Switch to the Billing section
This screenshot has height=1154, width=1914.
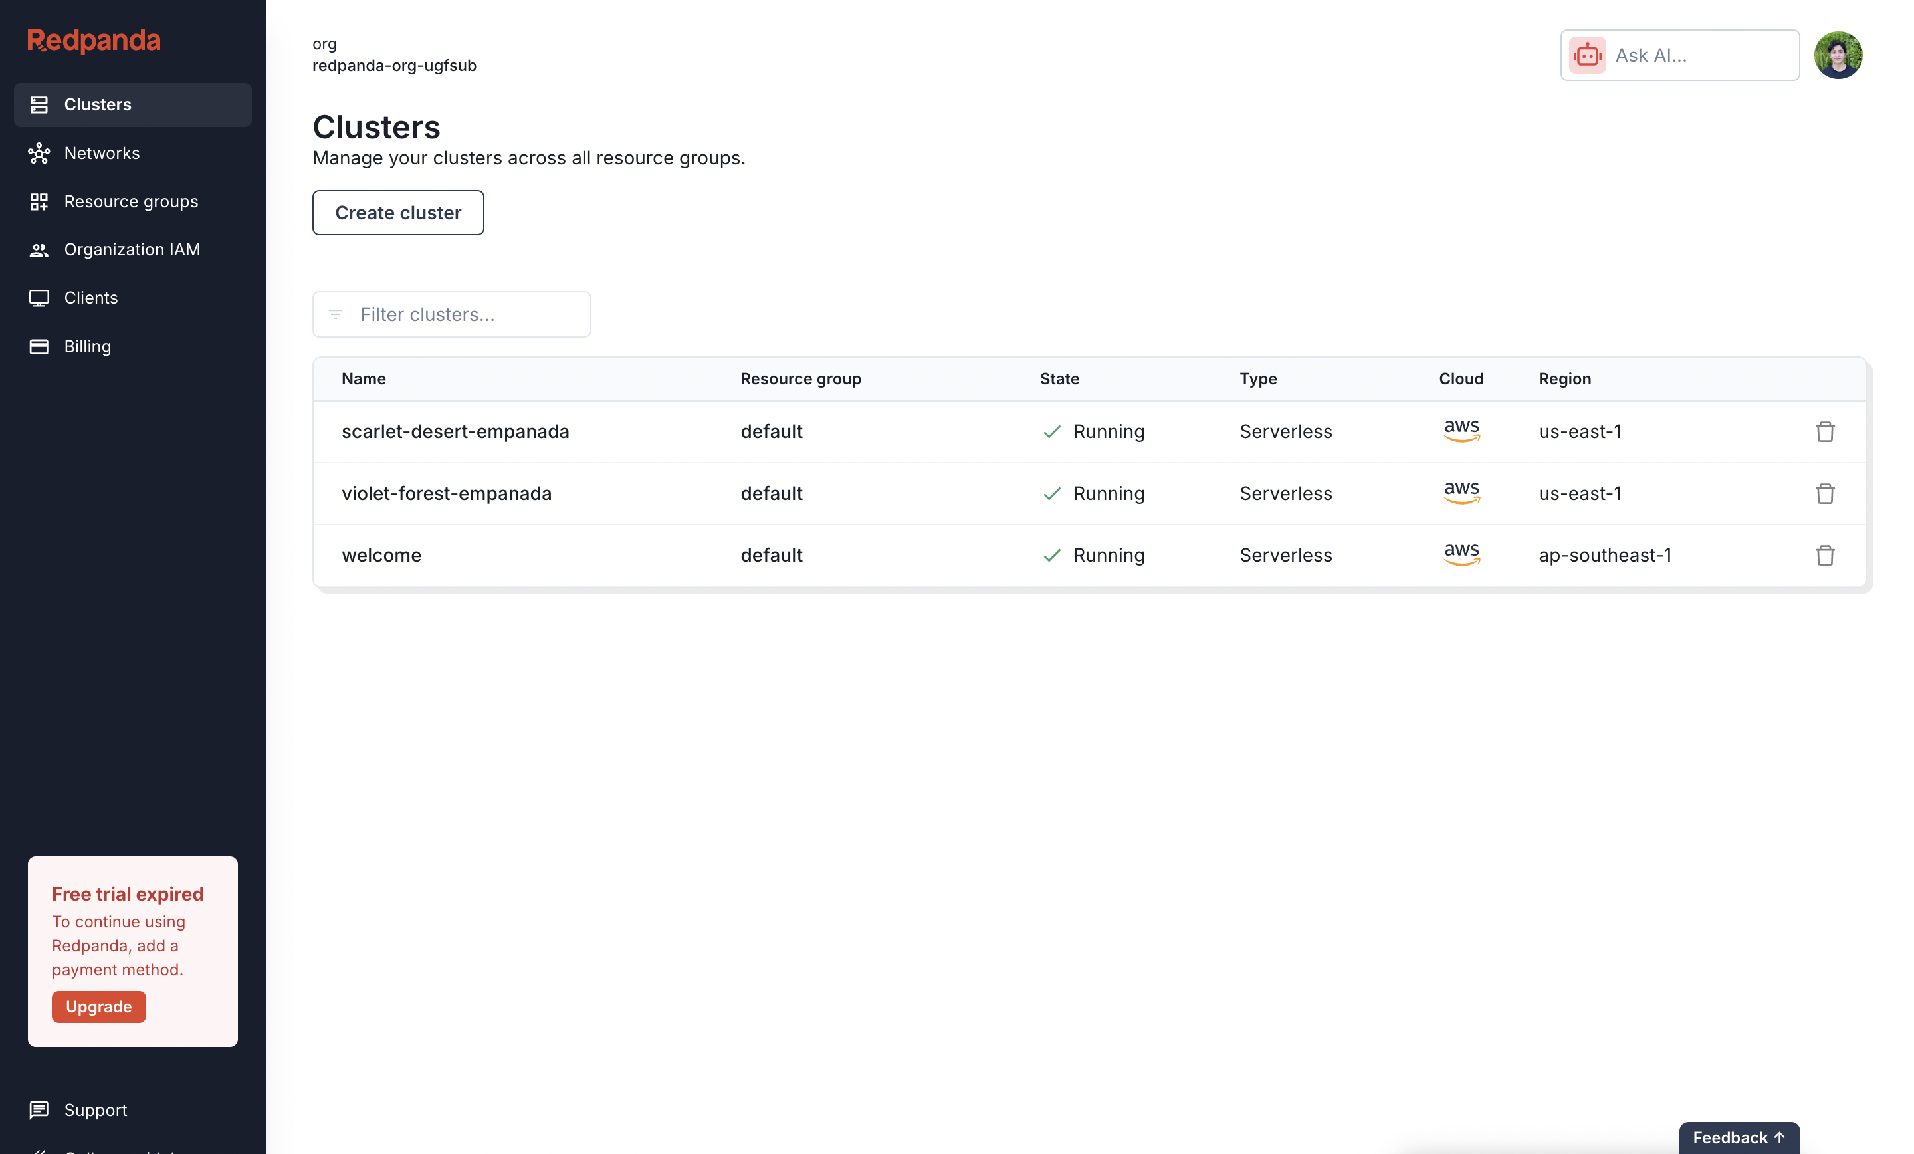pos(87,346)
